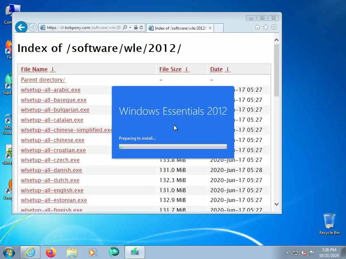Screen dimensions: 346x259
Task: Click the address bar URL field
Action: tap(84, 28)
